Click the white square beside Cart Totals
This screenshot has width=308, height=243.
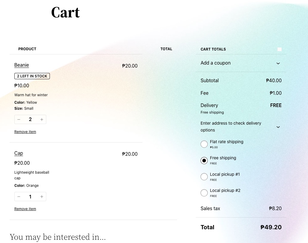[279, 49]
